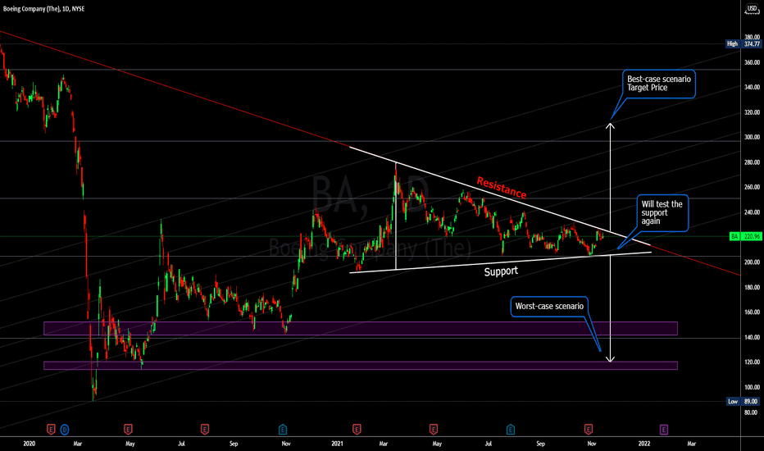Click the 2020 year label on the time axis

point(30,444)
